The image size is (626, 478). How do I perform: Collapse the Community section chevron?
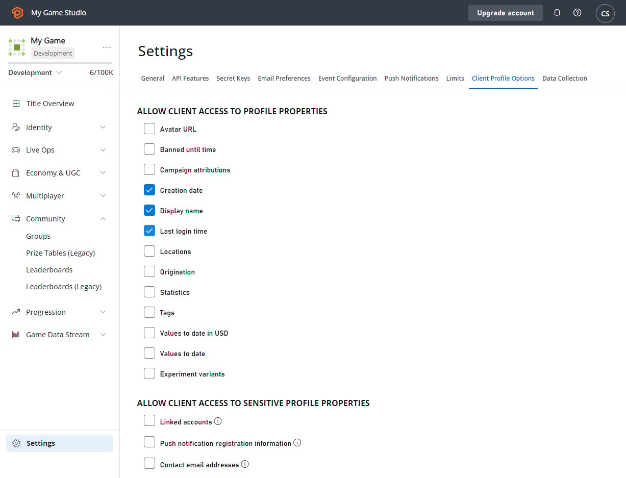[x=103, y=219]
